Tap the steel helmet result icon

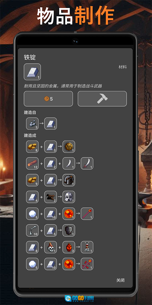[69, 197]
